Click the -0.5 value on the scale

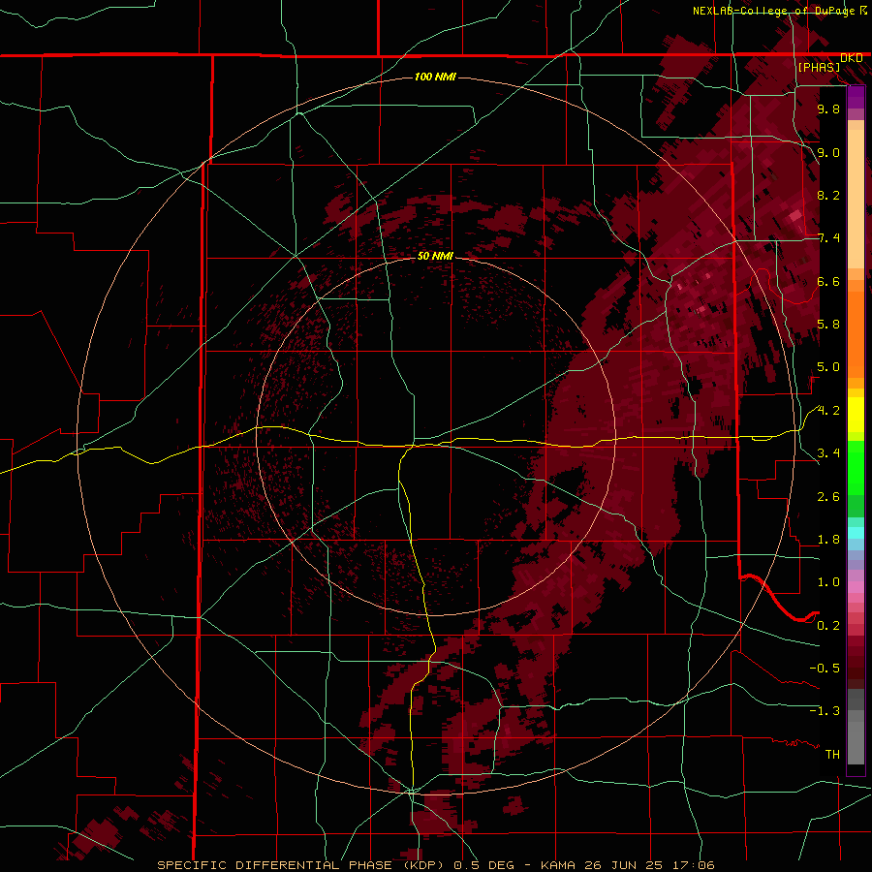click(825, 669)
